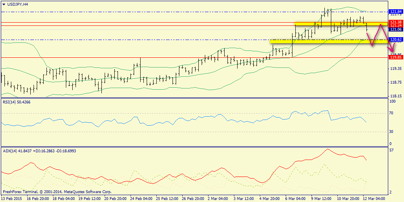Click the 118.15 price scale value
404x202 pixels.
[396, 96]
